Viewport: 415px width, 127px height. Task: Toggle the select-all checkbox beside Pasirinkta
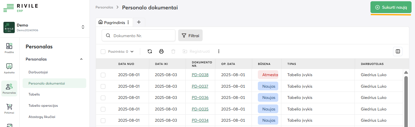point(103,51)
